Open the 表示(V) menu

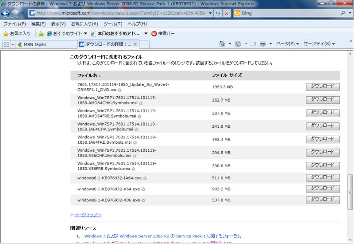pos(58,24)
